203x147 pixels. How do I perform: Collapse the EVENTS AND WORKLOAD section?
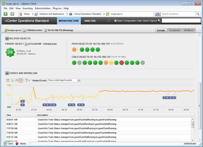7,73
